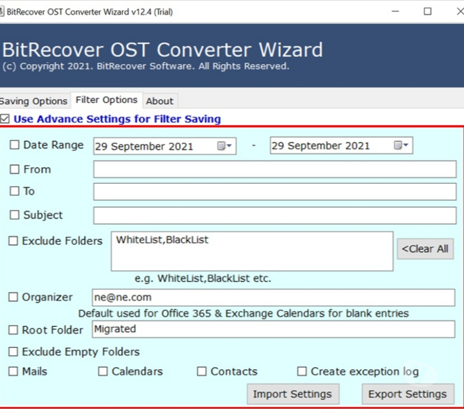This screenshot has width=464, height=409.
Task: Minimize the OST Converter Wizard window
Action: (x=395, y=11)
